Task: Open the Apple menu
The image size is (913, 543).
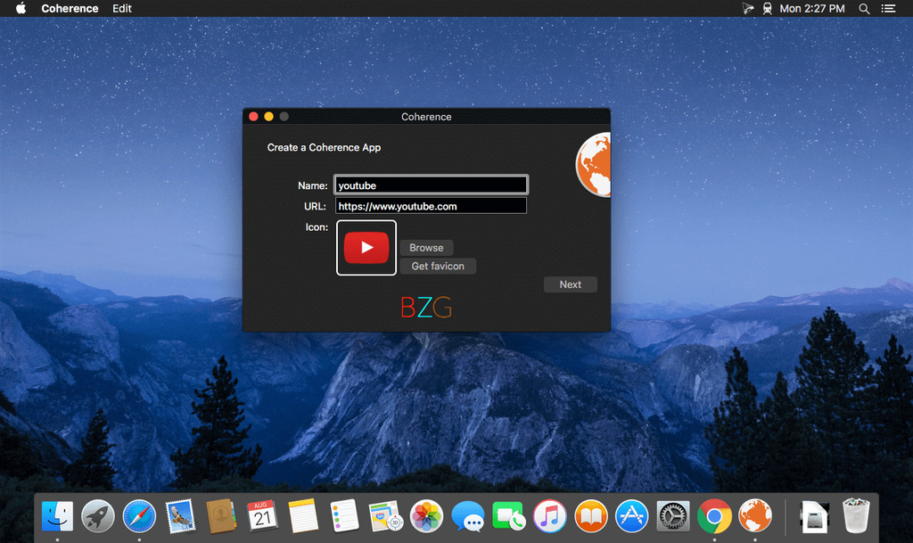Action: coord(21,8)
